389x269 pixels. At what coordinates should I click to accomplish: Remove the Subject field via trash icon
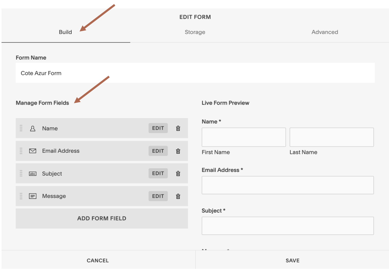pos(178,173)
